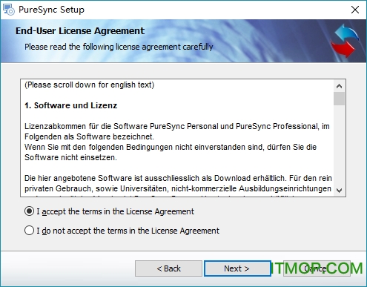
Task: Click the license scrollbar up arrow
Action: [x=339, y=86]
